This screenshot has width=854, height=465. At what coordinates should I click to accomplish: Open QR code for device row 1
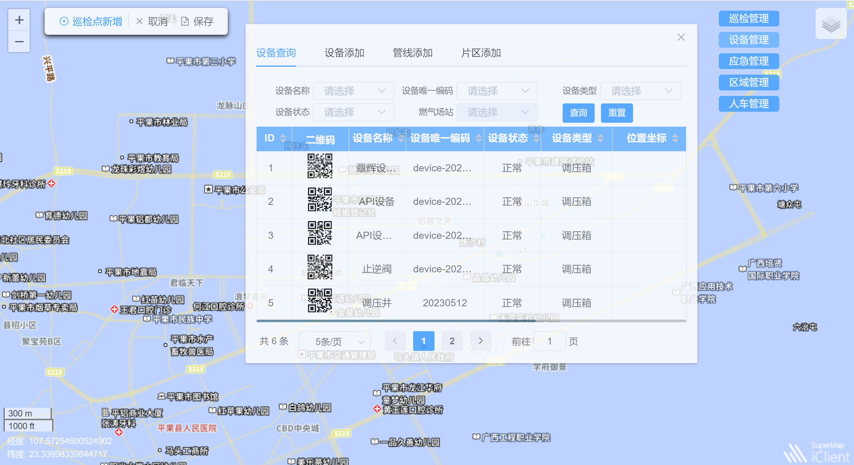[320, 166]
